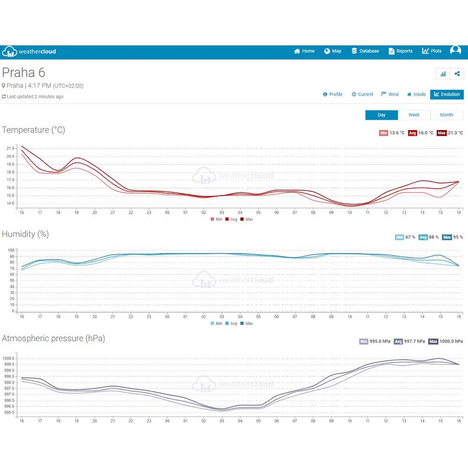This screenshot has height=468, width=468.
Task: Expand the Plots navigation item
Action: [432, 51]
